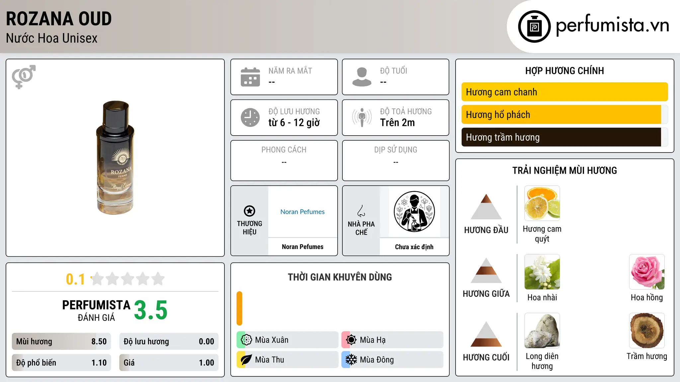Open the Rozana Oud bottle image
The width and height of the screenshot is (680, 382).
tap(115, 158)
